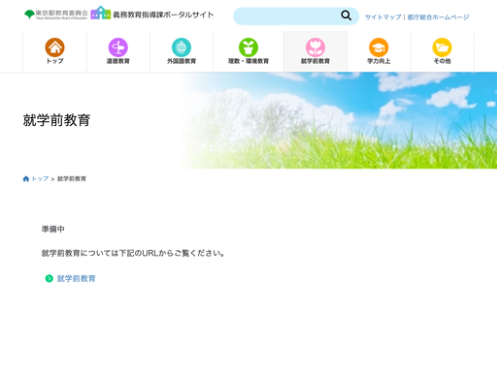This screenshot has height=372, width=497.
Task: Click the 外国語教育 menu label
Action: [x=182, y=61]
